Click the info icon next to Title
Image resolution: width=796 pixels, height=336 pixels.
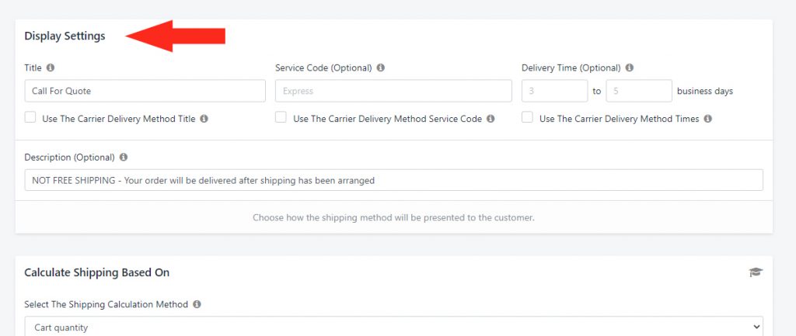click(x=51, y=68)
